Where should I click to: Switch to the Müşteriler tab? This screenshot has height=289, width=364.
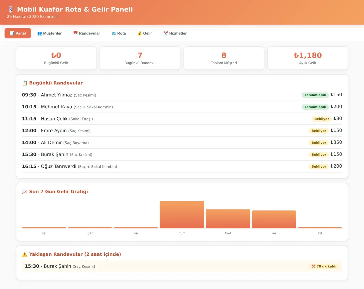49,33
